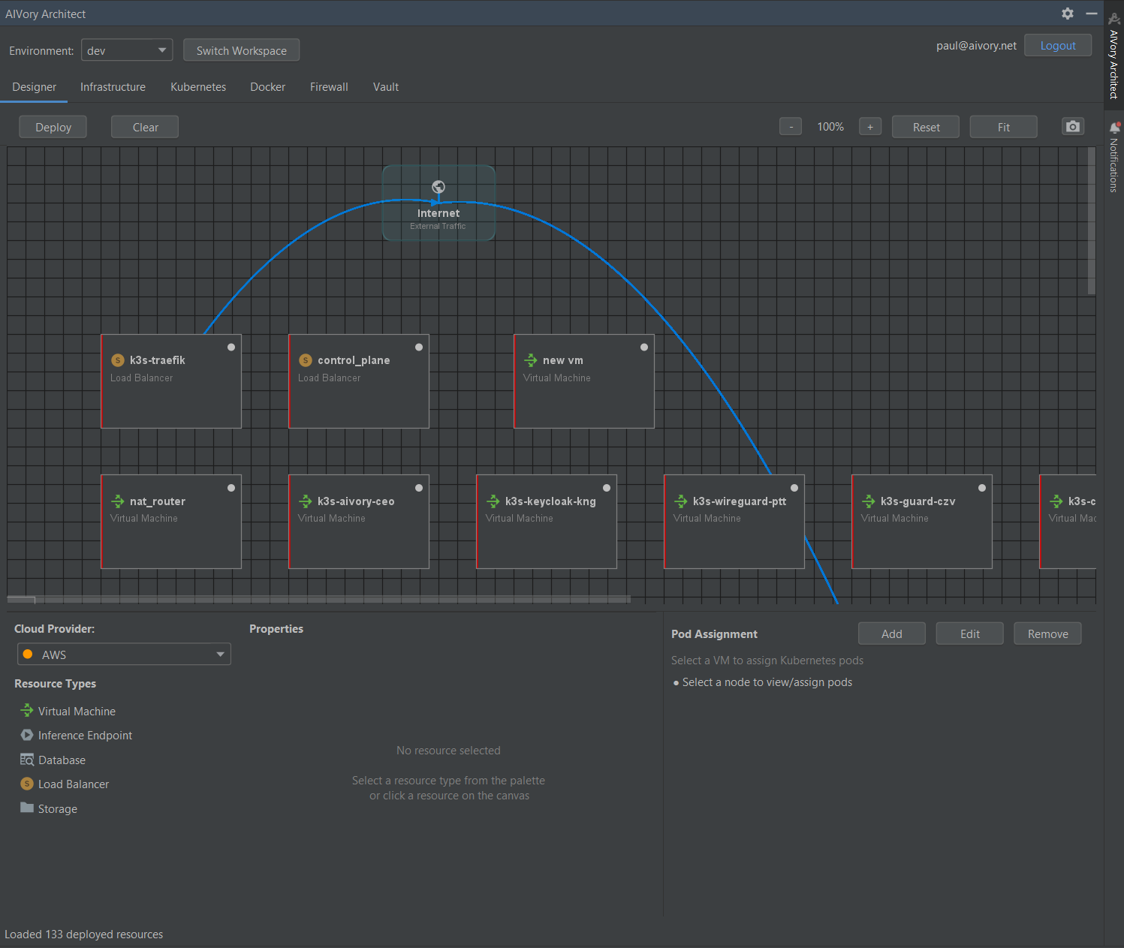Click the Notifications bell icon
The height and width of the screenshot is (948, 1124).
(1114, 128)
